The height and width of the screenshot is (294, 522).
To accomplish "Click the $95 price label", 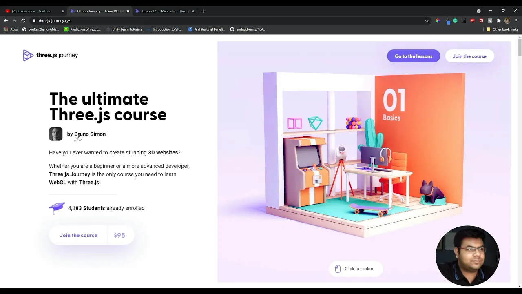I will coord(119,235).
